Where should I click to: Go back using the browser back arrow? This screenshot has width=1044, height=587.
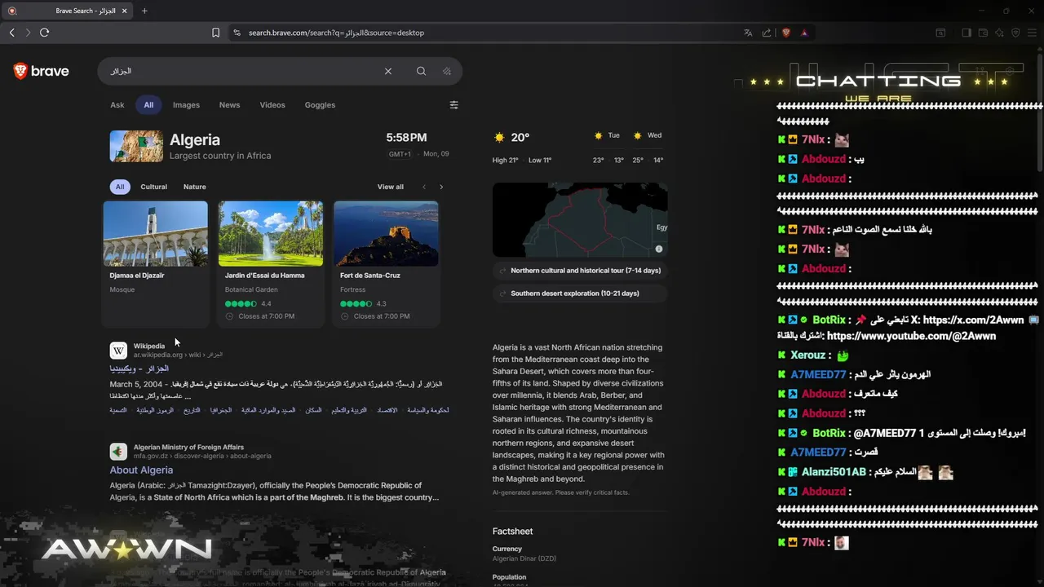[12, 33]
